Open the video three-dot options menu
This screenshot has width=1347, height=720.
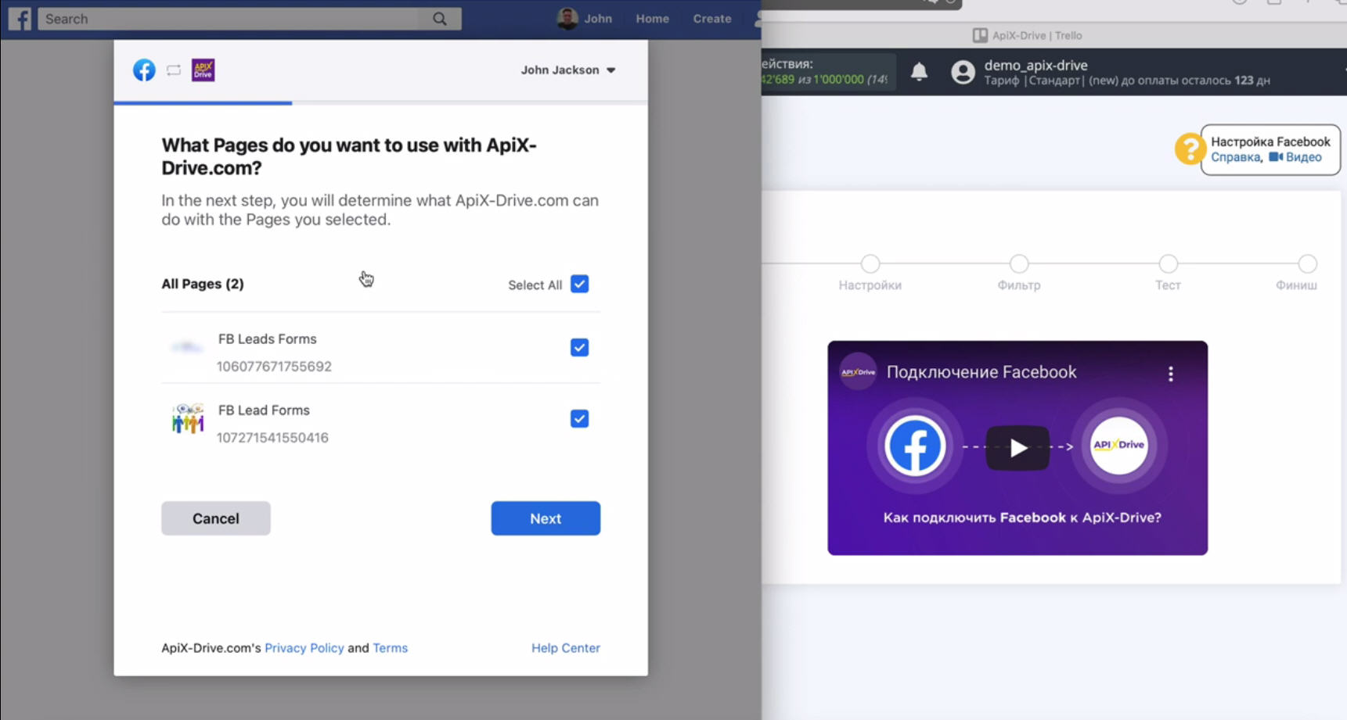tap(1171, 374)
